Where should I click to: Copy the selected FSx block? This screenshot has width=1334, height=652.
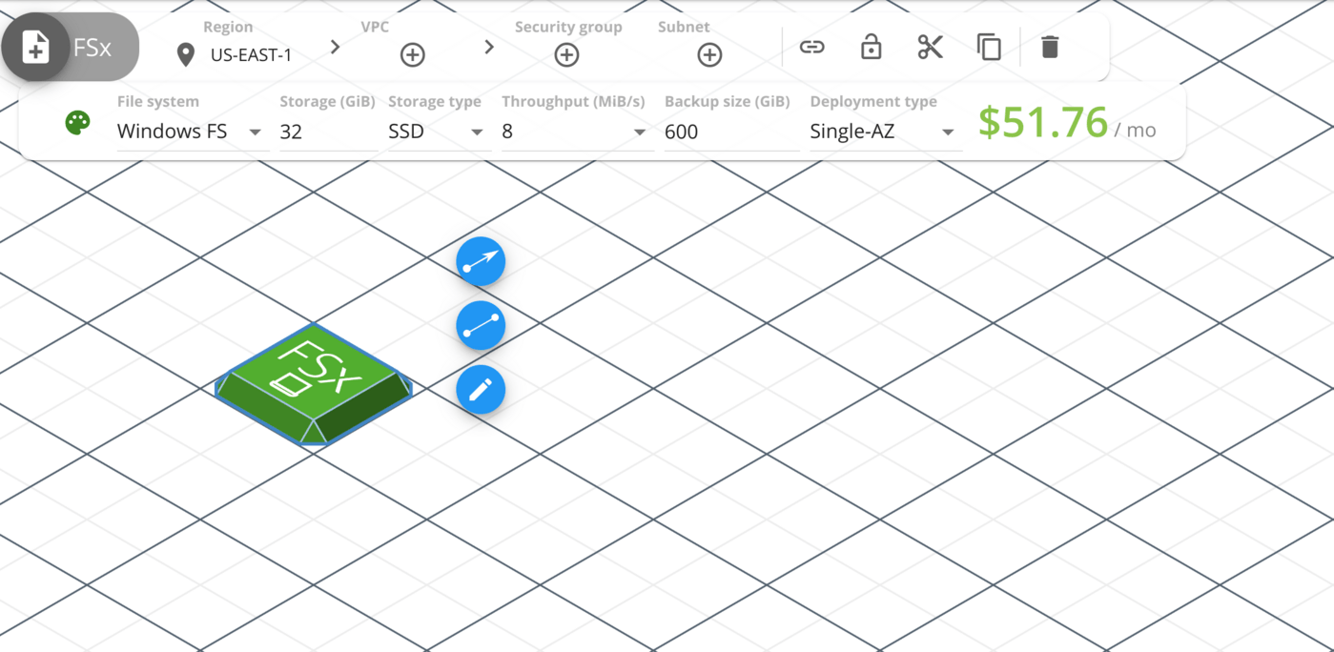pos(989,47)
